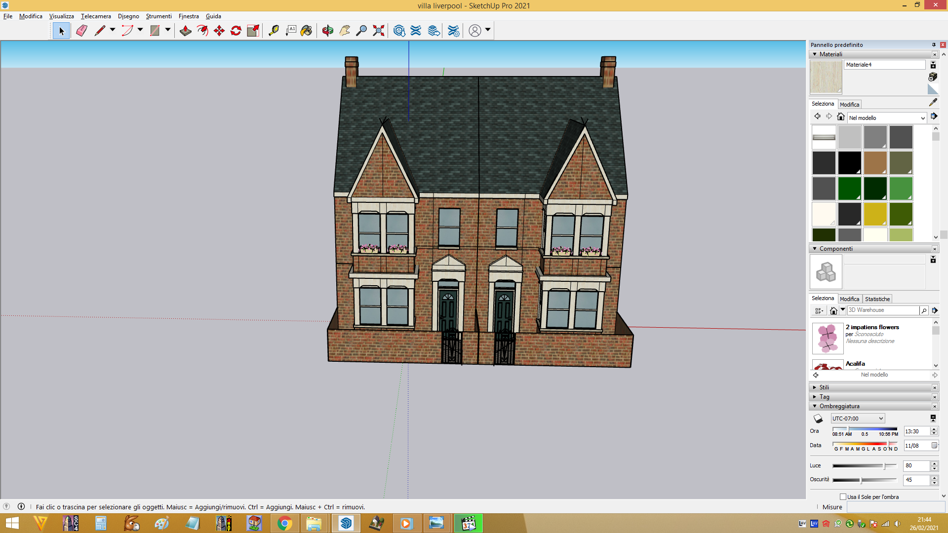Toggle the show shadows button in Ombreggiatura
948x533 pixels.
pos(818,419)
